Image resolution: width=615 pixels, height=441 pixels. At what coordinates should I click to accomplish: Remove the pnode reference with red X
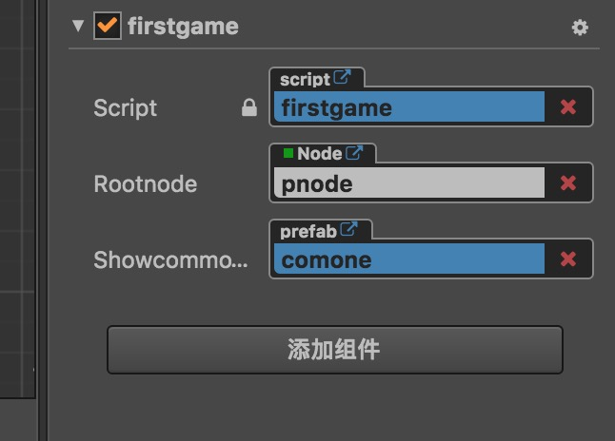click(x=568, y=183)
